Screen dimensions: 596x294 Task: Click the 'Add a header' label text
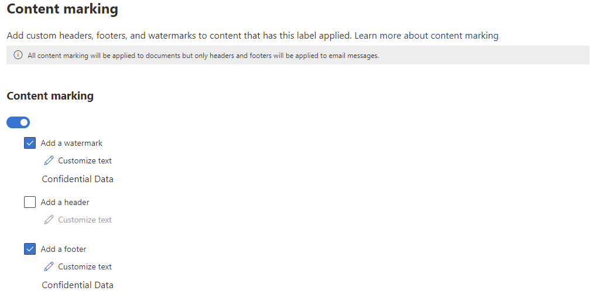coord(65,202)
